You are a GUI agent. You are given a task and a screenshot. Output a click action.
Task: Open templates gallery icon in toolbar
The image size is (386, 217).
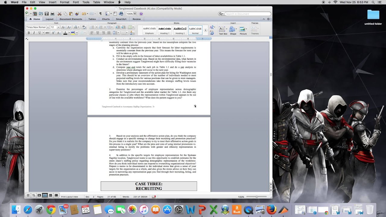coord(35,14)
